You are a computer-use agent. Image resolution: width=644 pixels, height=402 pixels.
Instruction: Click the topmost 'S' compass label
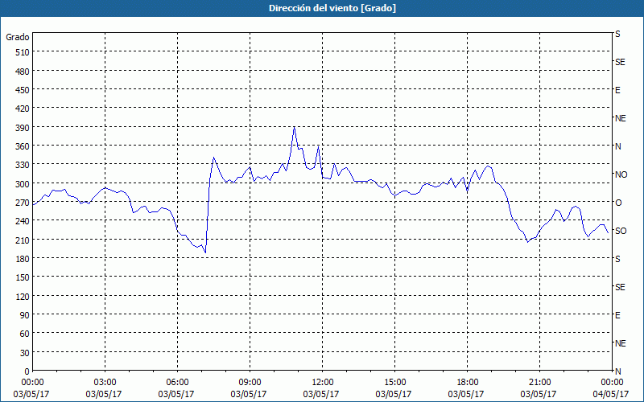[x=617, y=34]
